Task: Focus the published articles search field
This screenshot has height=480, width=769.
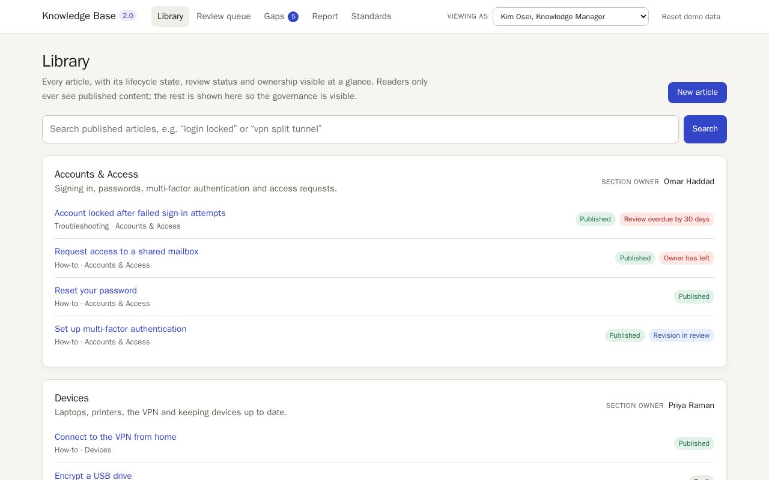Action: [x=360, y=129]
